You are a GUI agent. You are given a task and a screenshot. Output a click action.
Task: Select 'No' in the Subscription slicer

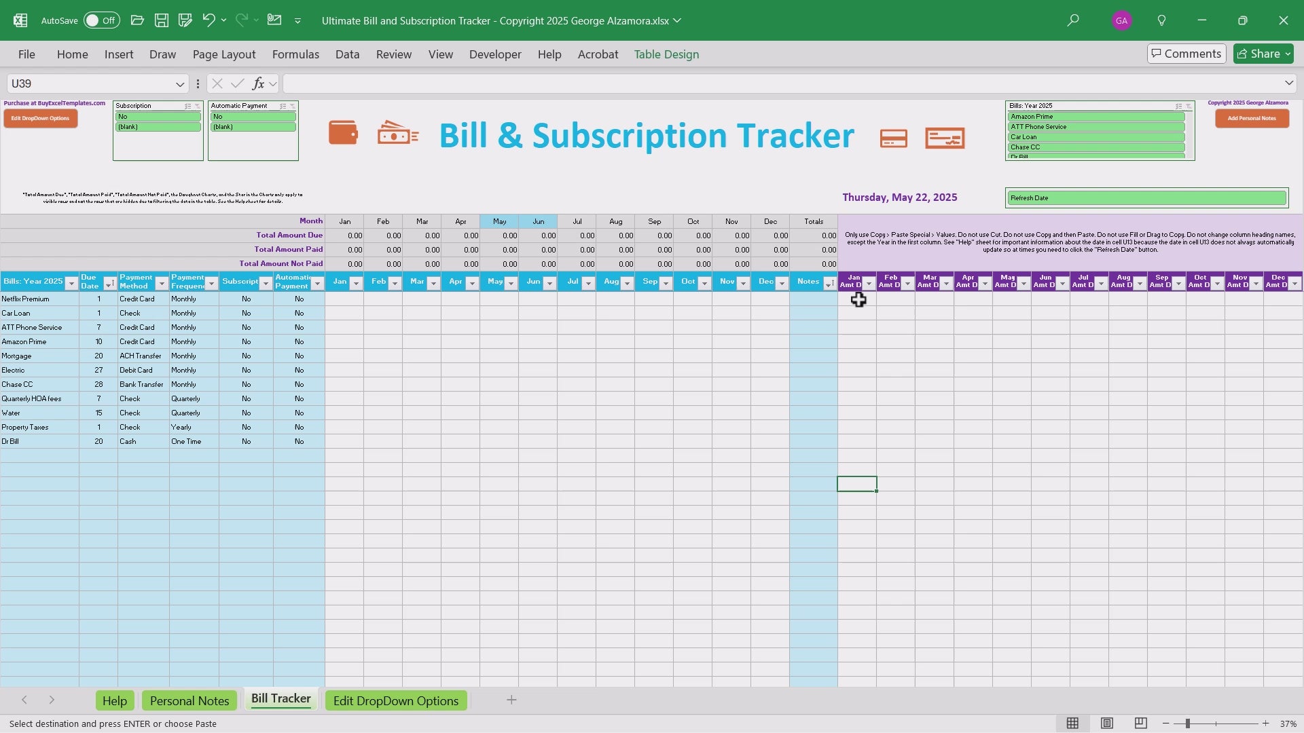[x=158, y=117]
